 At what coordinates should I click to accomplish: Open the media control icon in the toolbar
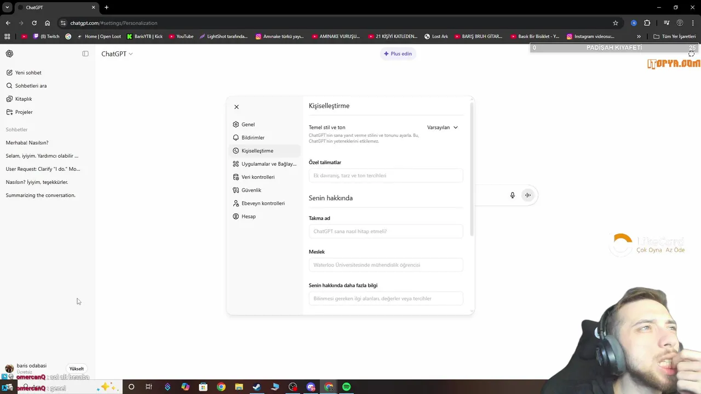(x=666, y=23)
